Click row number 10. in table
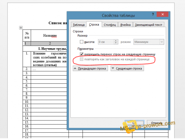185x139 pixels. (27, 102)
